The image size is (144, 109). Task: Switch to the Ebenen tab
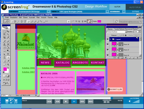(110, 29)
